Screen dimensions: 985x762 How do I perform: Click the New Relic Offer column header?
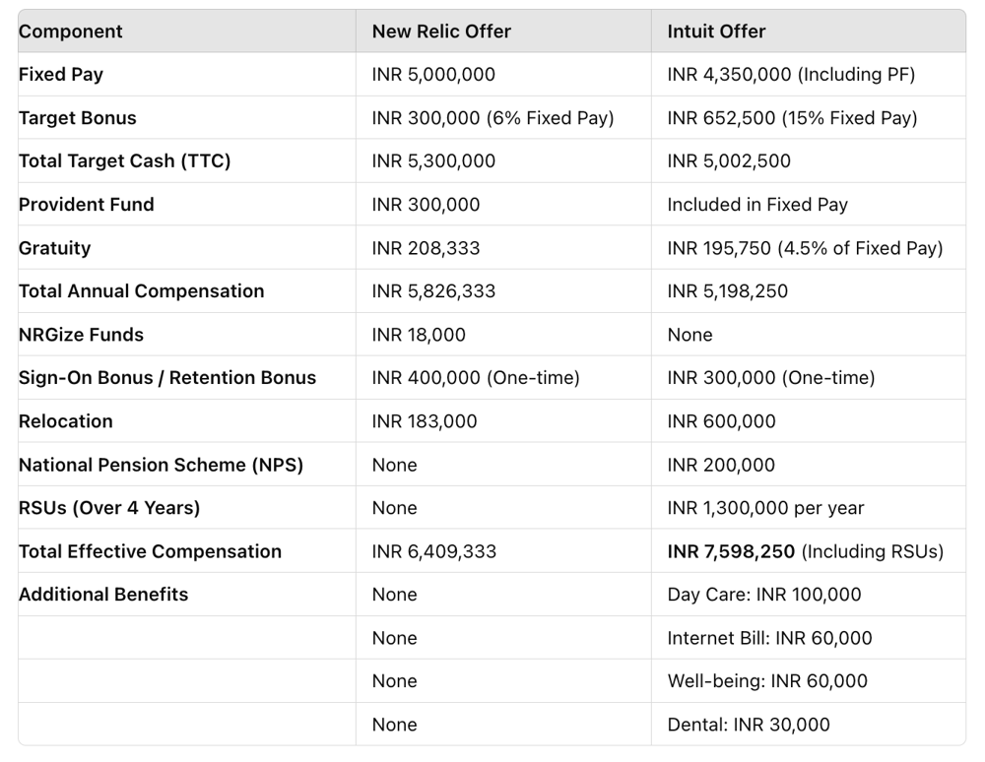coord(441,32)
